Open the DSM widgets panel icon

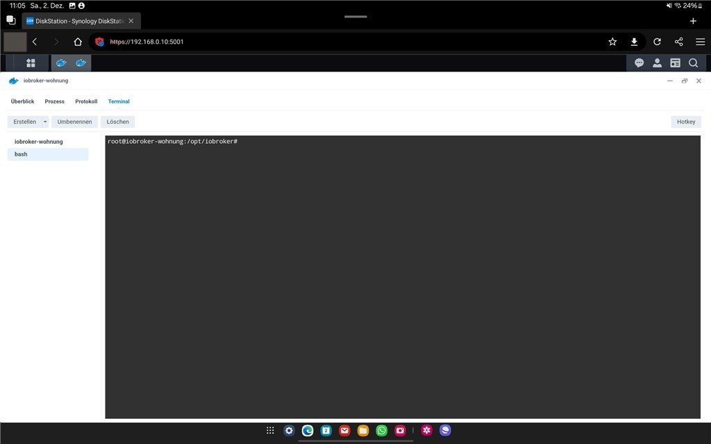coord(675,63)
